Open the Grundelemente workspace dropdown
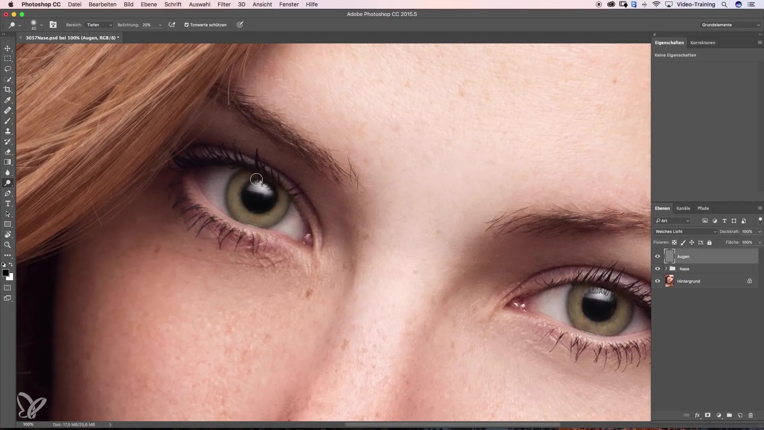The image size is (764, 430). tap(730, 25)
